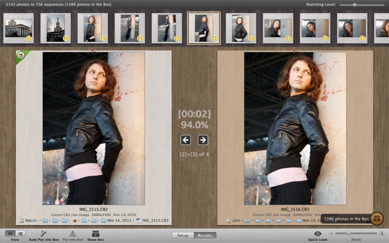
Task: Select the church tower thumbnail
Action: (x=56, y=28)
